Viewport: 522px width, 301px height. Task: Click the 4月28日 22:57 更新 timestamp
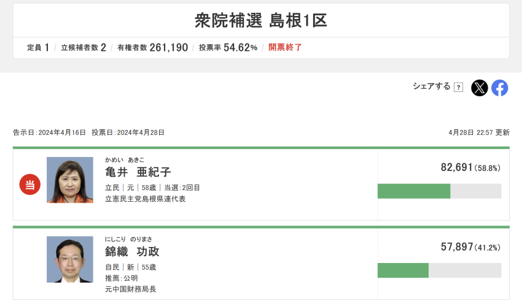click(479, 132)
